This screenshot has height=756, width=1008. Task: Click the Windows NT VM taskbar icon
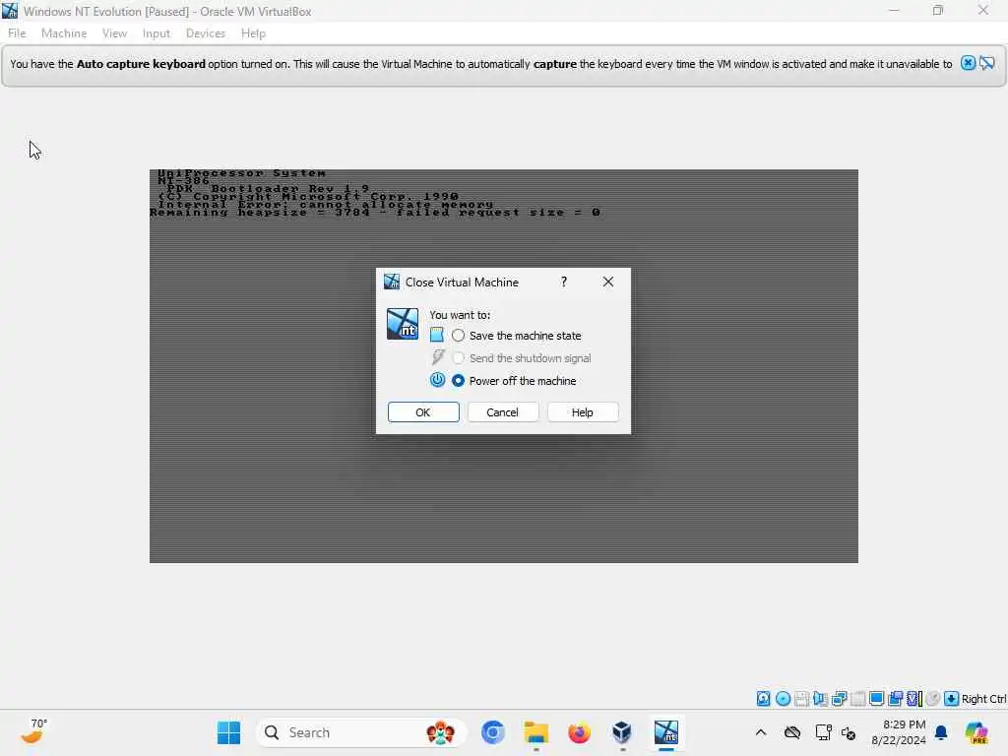[x=666, y=732]
